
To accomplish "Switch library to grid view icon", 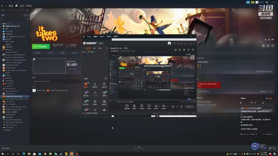I will 27,10.
